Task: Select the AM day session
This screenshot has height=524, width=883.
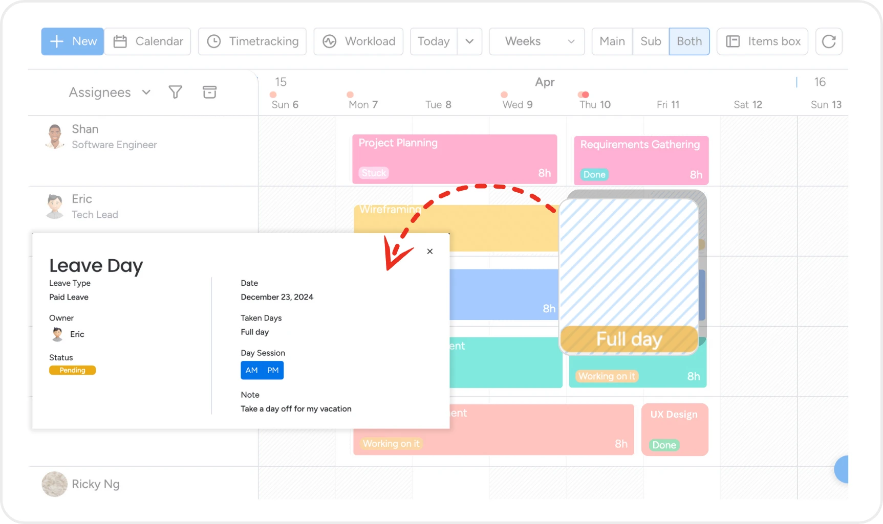Action: point(251,370)
